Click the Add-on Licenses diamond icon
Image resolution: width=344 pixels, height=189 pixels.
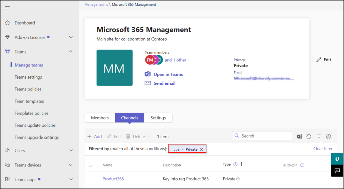click(7, 37)
